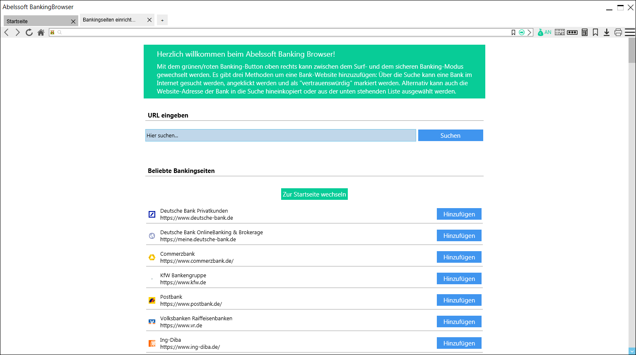Click the Hier suchen search field

(x=280, y=135)
